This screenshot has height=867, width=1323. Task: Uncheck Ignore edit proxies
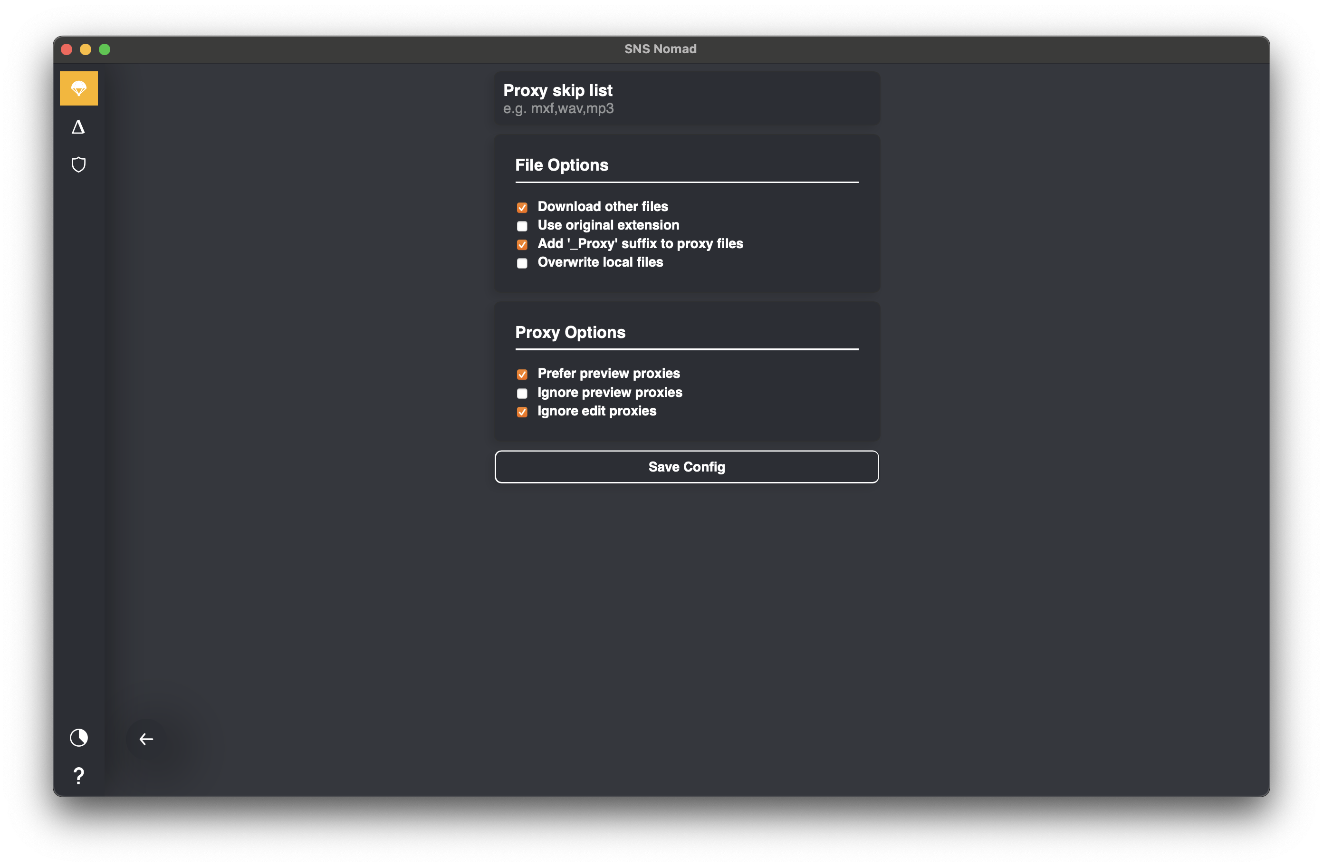point(522,412)
